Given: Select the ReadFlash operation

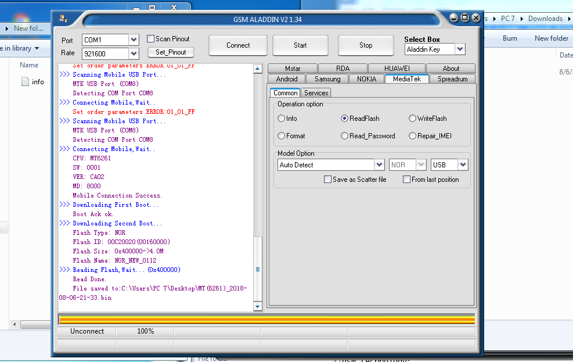Looking at the screenshot, I should click(344, 119).
